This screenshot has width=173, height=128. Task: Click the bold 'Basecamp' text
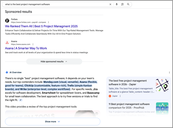pyautogui.click(x=93, y=93)
